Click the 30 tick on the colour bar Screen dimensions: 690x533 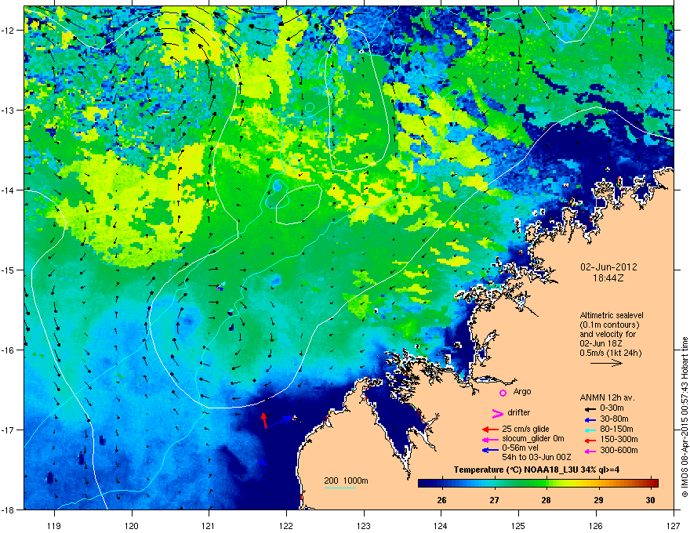click(650, 500)
